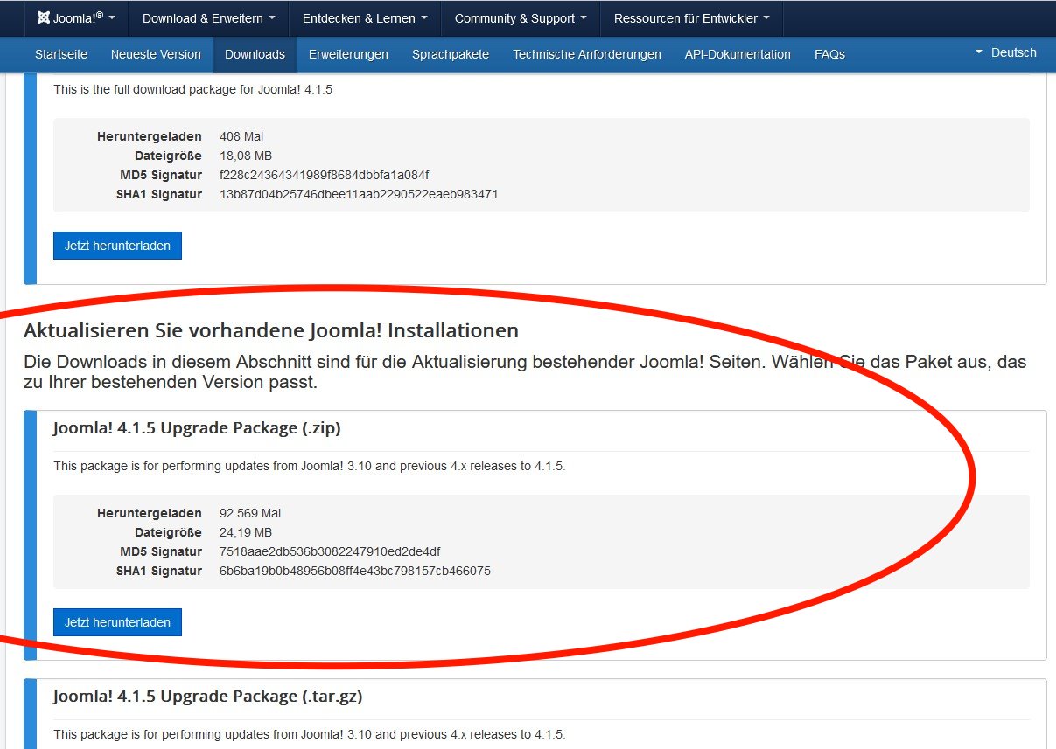This screenshot has width=1056, height=749.
Task: Expand the Community & Support dropdown
Action: pos(521,18)
